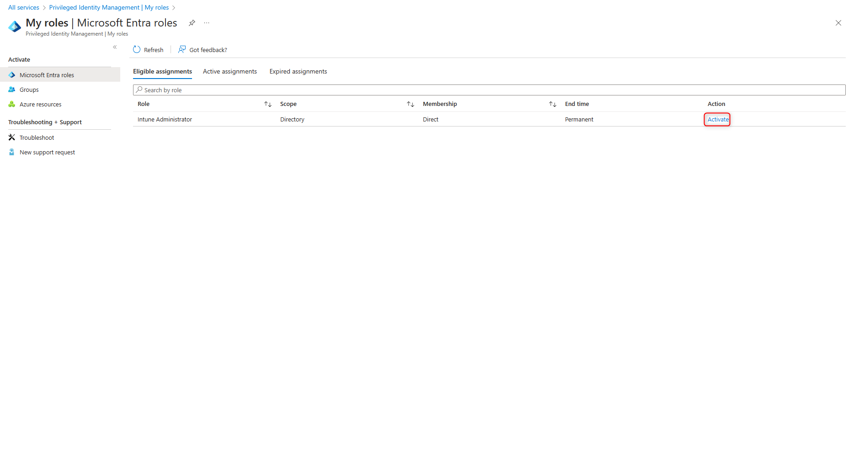This screenshot has width=854, height=469.
Task: Open the ellipsis overflow menu
Action: (207, 22)
